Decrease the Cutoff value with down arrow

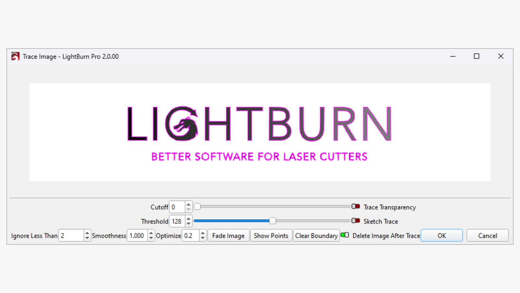click(x=188, y=210)
